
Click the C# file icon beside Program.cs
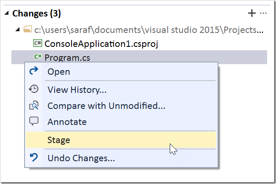[38, 57]
